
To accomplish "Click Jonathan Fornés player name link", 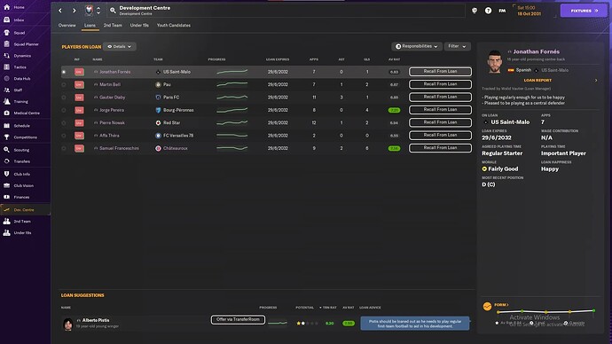I will click(114, 72).
